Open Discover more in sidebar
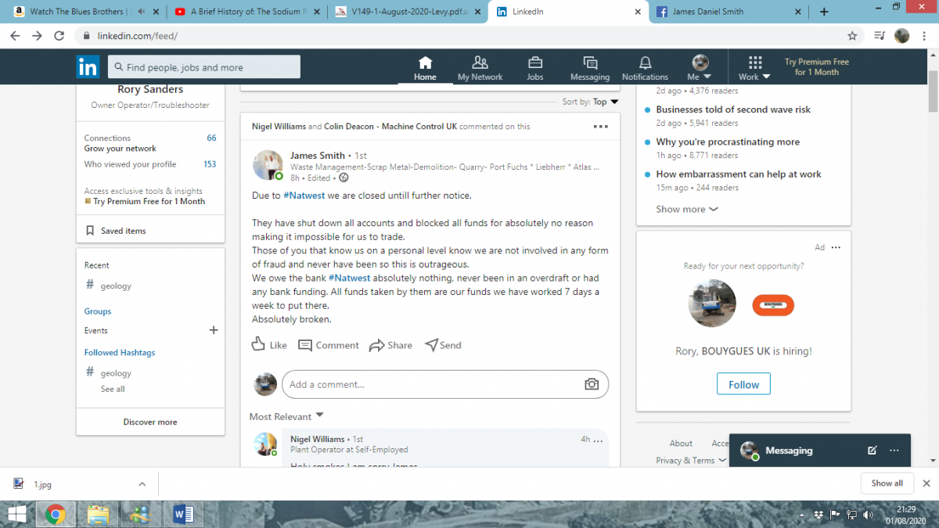939x528 pixels. click(x=150, y=422)
